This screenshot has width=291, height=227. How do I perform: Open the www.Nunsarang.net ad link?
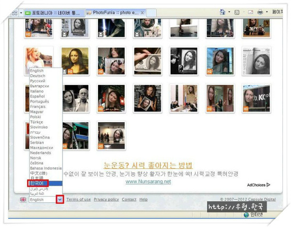[148, 181]
